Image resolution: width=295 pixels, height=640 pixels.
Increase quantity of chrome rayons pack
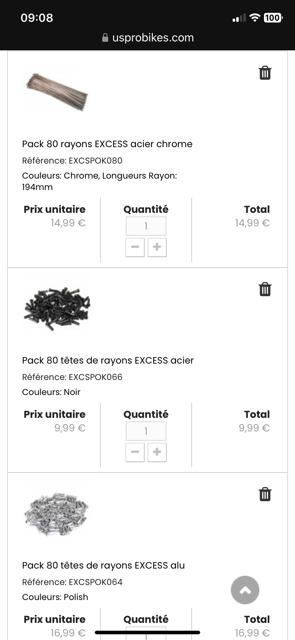pos(157,247)
